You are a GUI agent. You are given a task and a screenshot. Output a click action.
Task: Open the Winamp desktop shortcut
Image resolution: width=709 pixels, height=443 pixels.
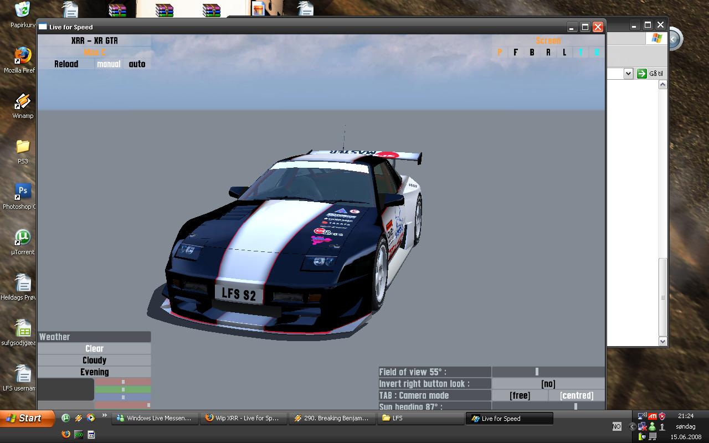tap(23, 101)
